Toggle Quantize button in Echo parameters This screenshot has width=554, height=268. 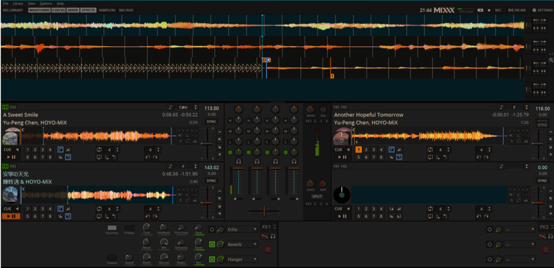coord(111,228)
